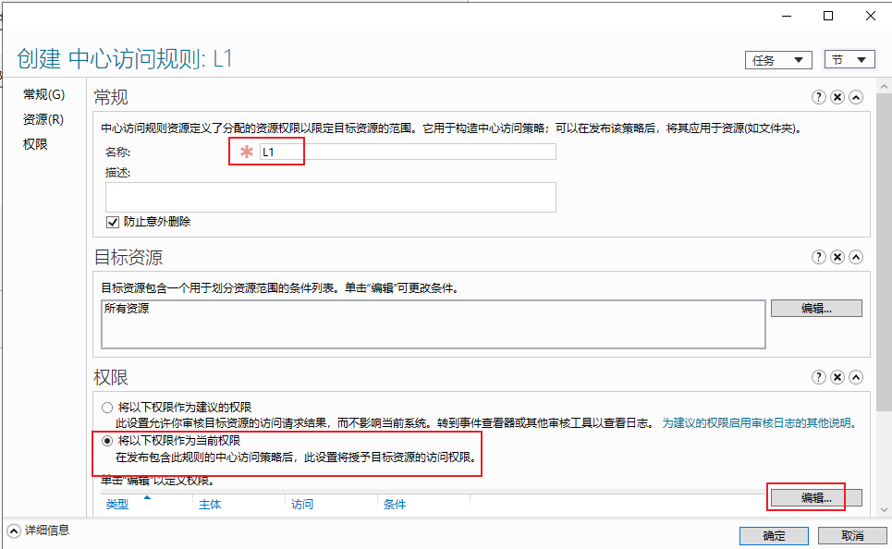Open the 任务 dropdown menu
The height and width of the screenshot is (549, 892).
[x=778, y=60]
